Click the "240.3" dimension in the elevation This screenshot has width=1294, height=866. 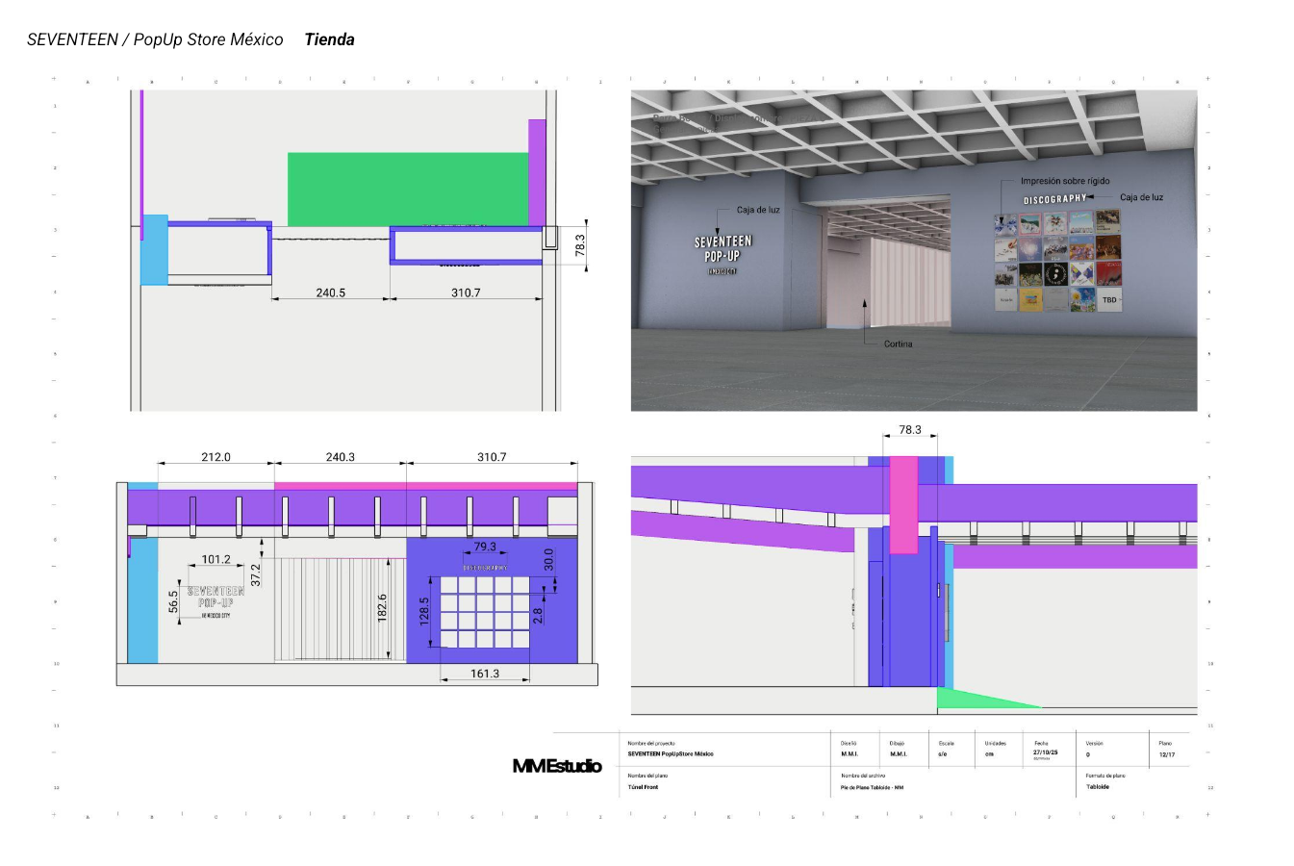click(340, 457)
